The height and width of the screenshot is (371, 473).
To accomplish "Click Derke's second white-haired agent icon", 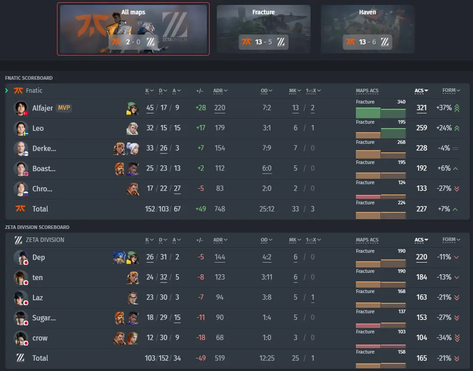I will click(x=132, y=149).
